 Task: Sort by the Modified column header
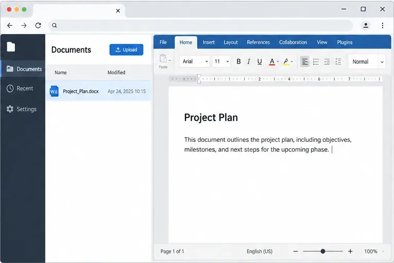click(x=116, y=73)
